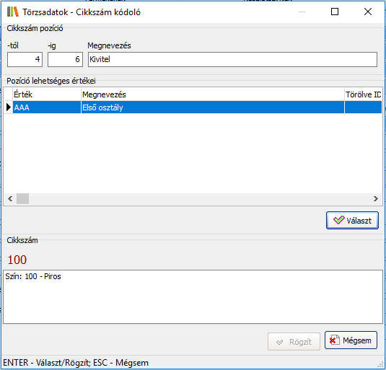The height and width of the screenshot is (370, 386).
Task: Click the resize grip in status bar corner
Action: [382, 364]
